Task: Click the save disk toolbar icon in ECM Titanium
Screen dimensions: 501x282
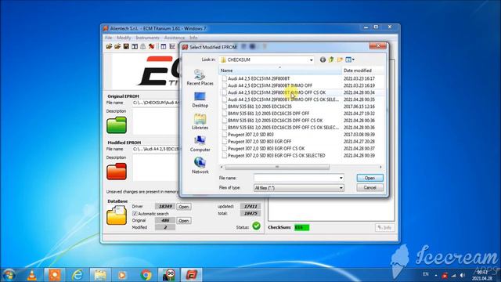Action: (x=126, y=47)
